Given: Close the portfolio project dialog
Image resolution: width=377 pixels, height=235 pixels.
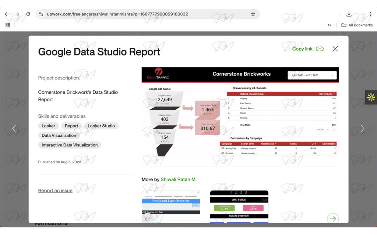Looking at the screenshot, I should [x=335, y=49].
